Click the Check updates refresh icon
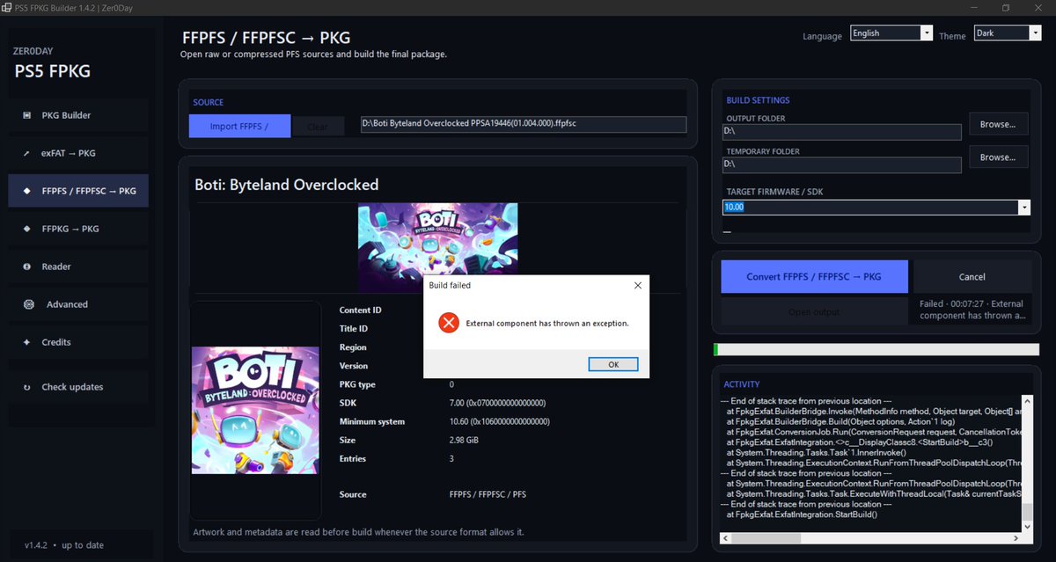 click(x=26, y=387)
